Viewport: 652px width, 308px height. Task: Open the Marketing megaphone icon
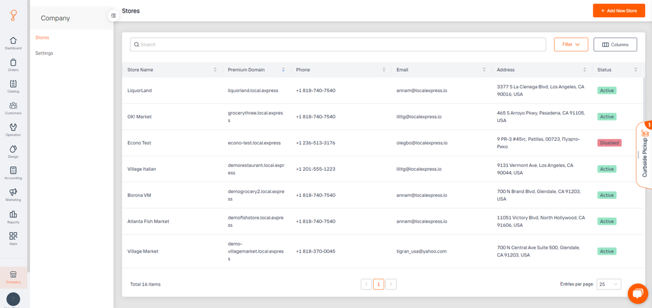coord(13,192)
